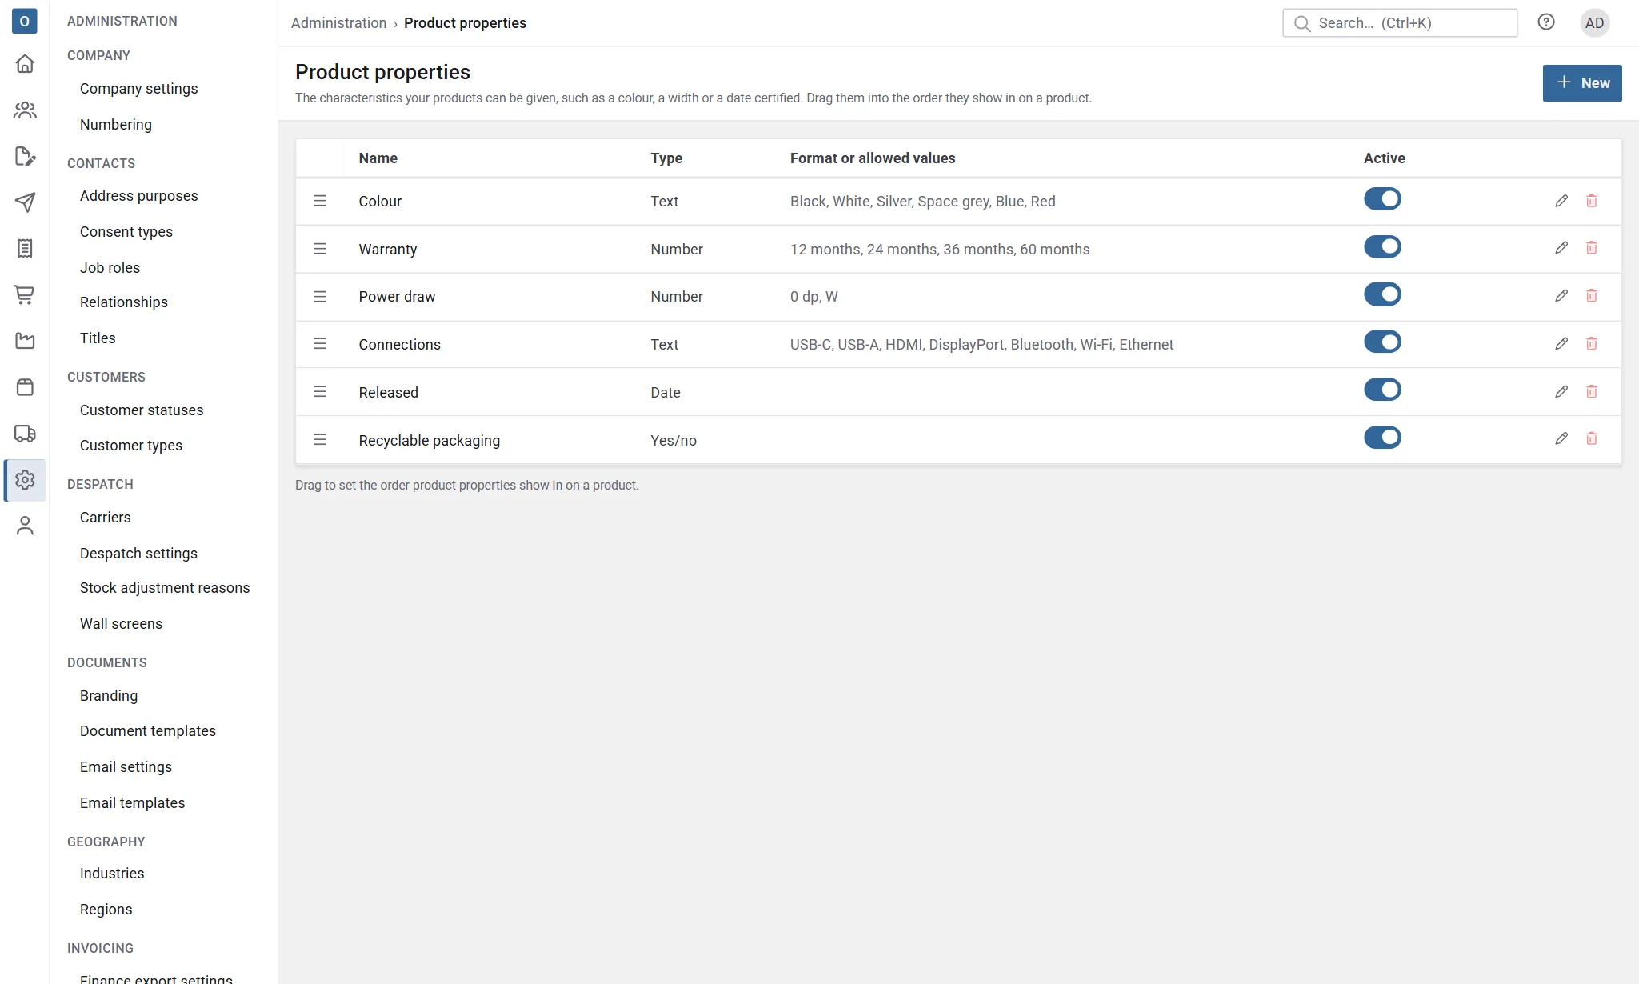Open Document templates settings
The height and width of the screenshot is (984, 1639).
(148, 731)
